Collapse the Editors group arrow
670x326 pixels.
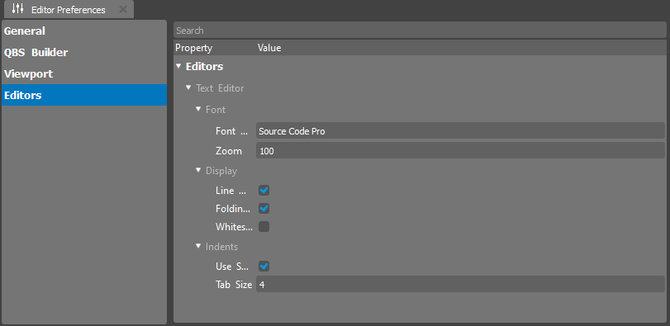point(178,66)
